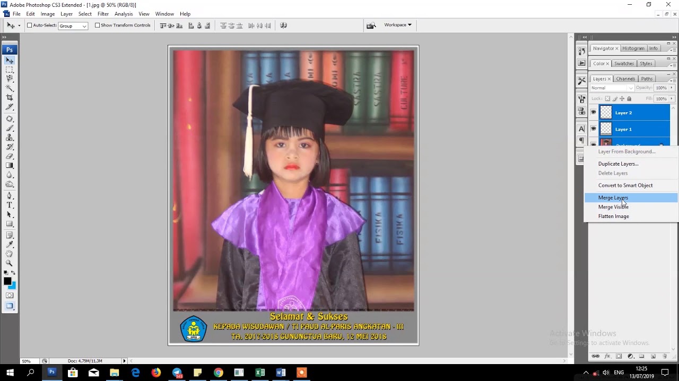Switch to the Channels tab

625,79
